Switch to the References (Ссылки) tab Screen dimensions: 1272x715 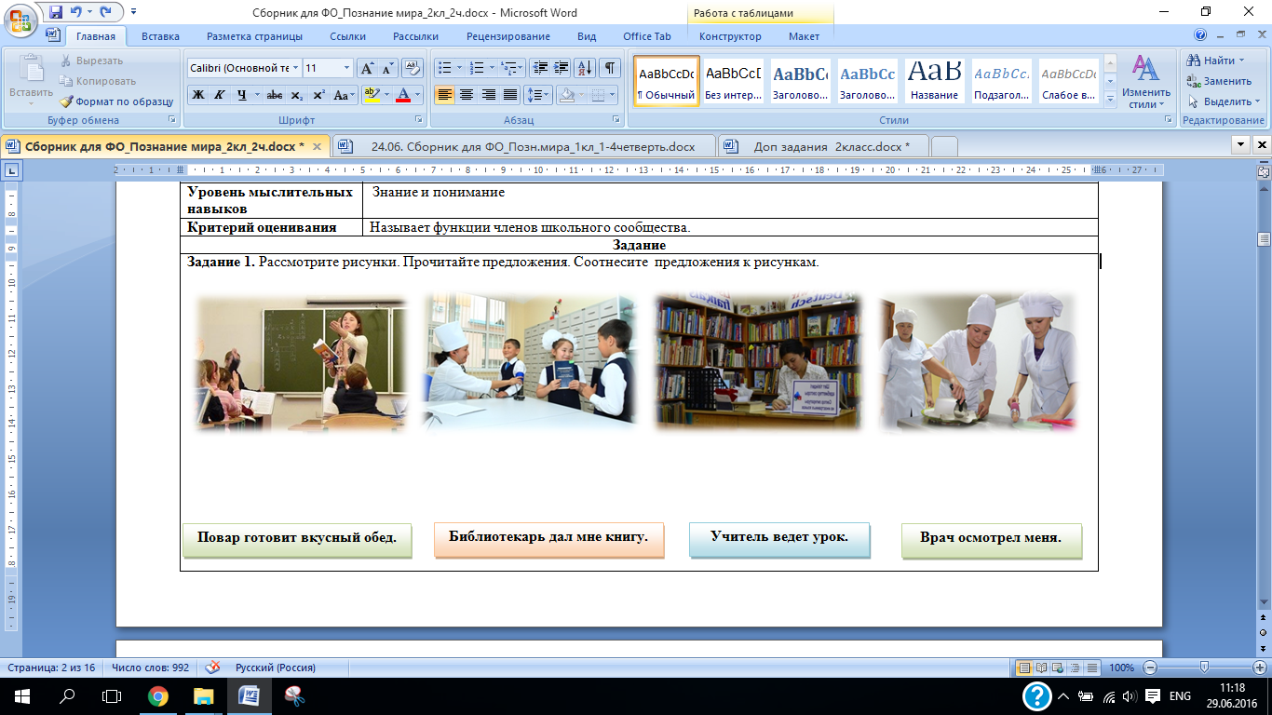pos(347,36)
